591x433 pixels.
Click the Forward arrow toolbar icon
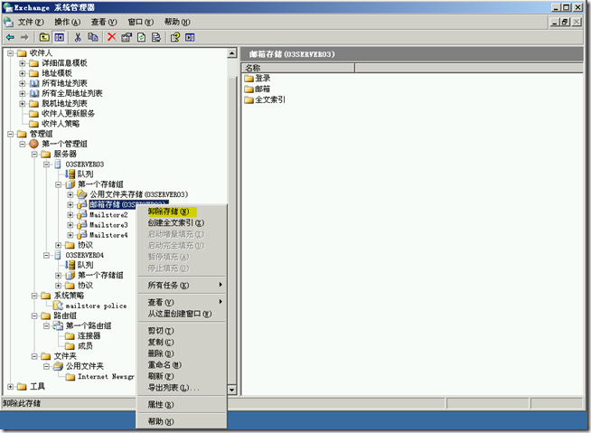tap(24, 37)
